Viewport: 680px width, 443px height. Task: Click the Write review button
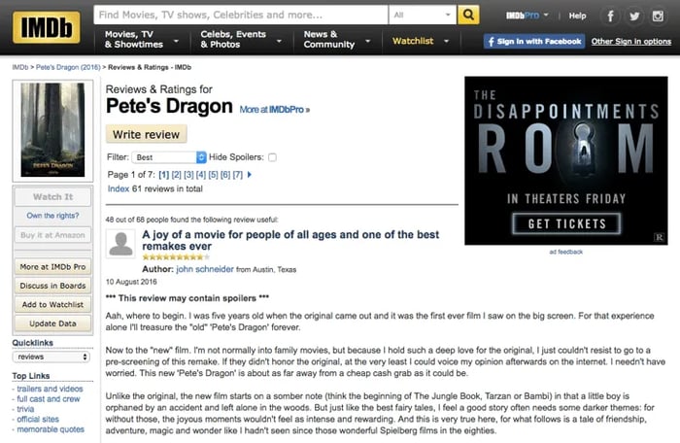coord(146,134)
